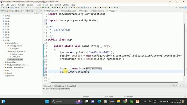Close the *App.java editor tab
Screen dimensions: 187x105
(118, 11)
